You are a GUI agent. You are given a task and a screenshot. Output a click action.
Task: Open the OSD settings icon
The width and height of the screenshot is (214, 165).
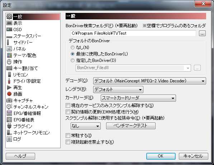(9, 29)
